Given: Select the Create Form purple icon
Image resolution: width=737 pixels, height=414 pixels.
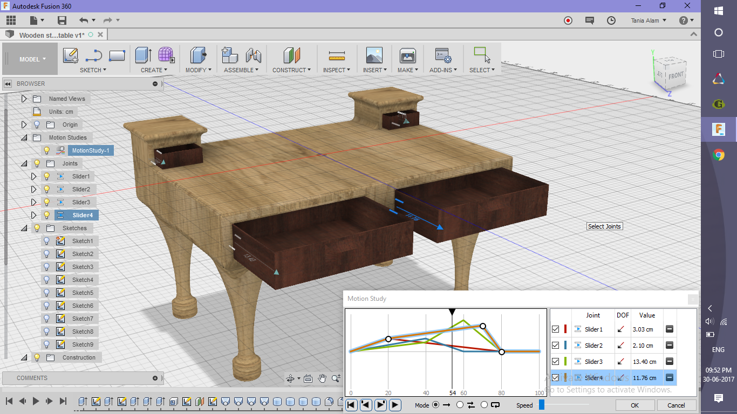Looking at the screenshot, I should click(x=166, y=55).
